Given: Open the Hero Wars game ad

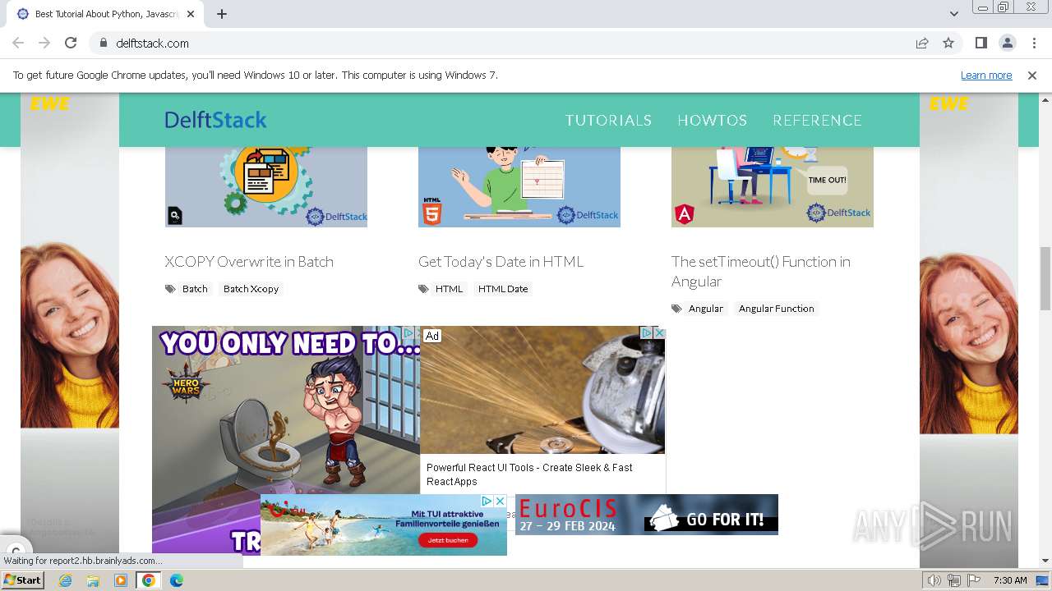Looking at the screenshot, I should pyautogui.click(x=285, y=410).
